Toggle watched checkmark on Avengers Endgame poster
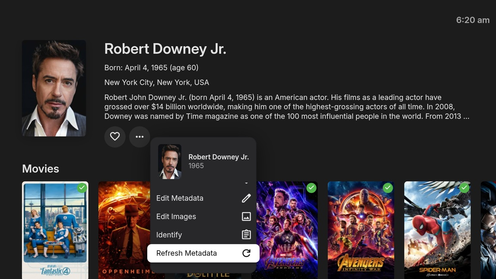The height and width of the screenshot is (279, 496). [311, 188]
